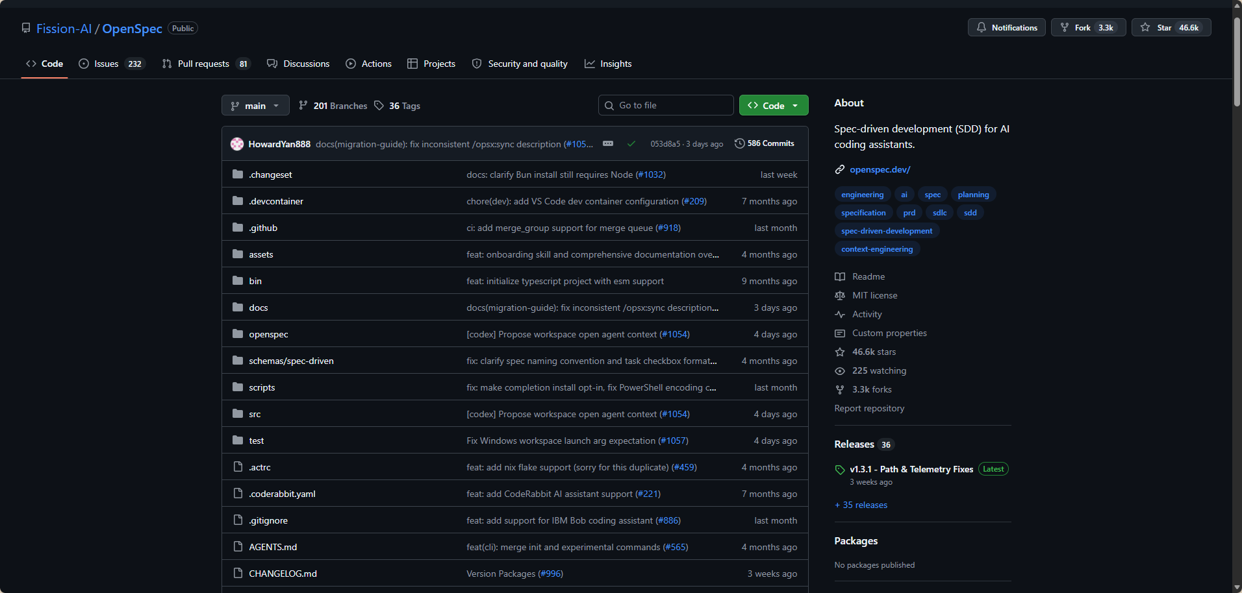The height and width of the screenshot is (593, 1242).
Task: Select the spec-driven-development topic tag
Action: tap(887, 231)
